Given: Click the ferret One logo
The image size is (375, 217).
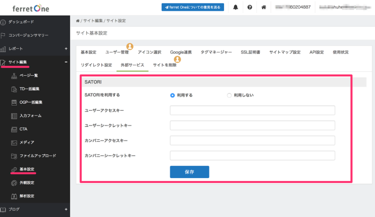Looking at the screenshot, I should 31,8.
